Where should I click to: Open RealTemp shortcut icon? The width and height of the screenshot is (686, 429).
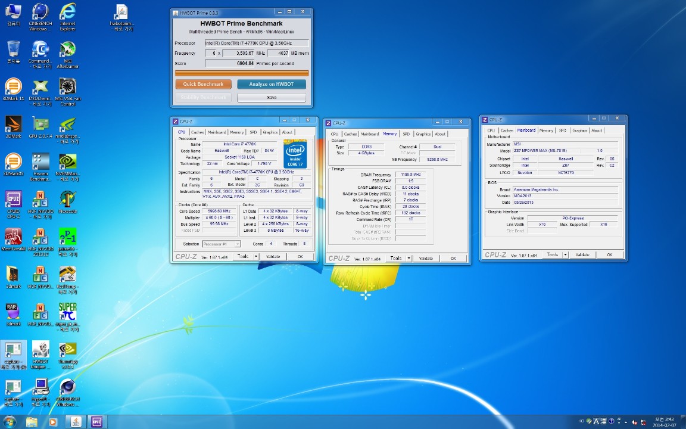coord(67,280)
